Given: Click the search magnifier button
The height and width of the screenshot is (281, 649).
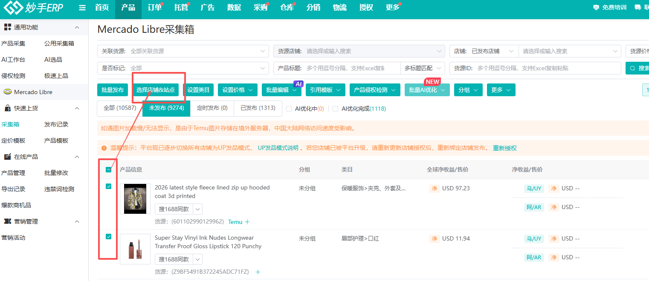Looking at the screenshot, I should pyautogui.click(x=637, y=68).
